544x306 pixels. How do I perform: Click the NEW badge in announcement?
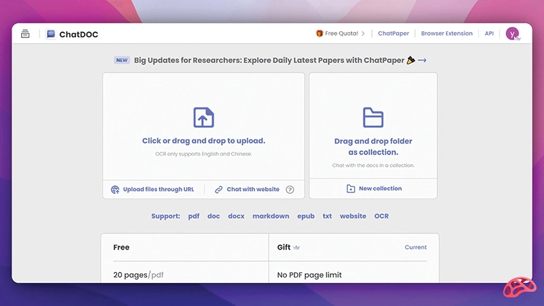[x=122, y=60]
